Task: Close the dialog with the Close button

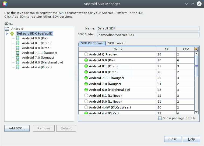Action: coord(173,139)
